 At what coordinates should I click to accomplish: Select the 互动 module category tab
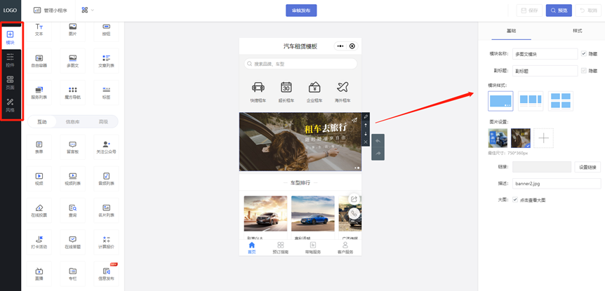pos(41,122)
